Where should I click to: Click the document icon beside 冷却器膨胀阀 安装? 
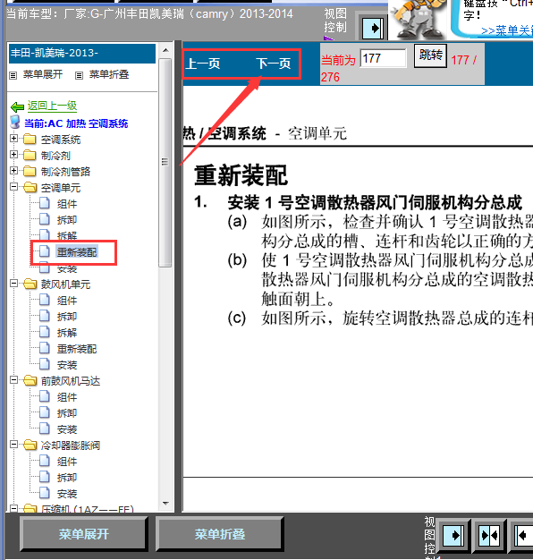pos(45,493)
